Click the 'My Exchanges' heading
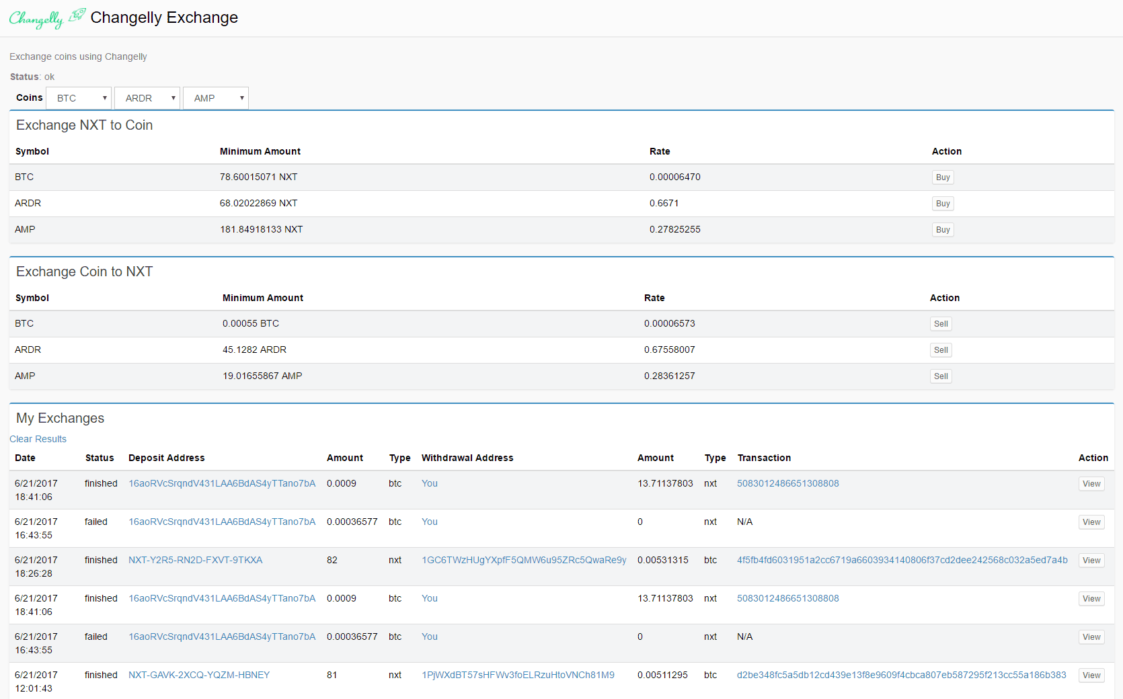1123x699 pixels. (x=61, y=418)
